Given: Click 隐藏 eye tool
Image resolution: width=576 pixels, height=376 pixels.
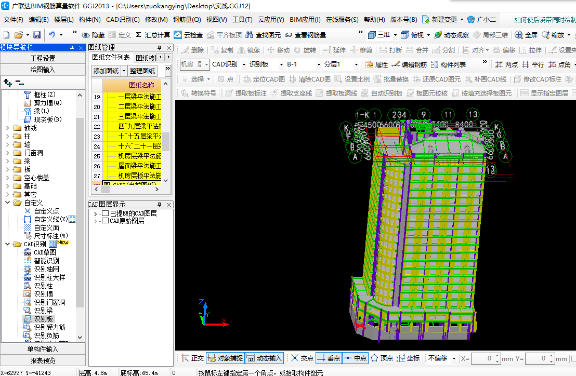Looking at the screenshot, I should coord(93,35).
